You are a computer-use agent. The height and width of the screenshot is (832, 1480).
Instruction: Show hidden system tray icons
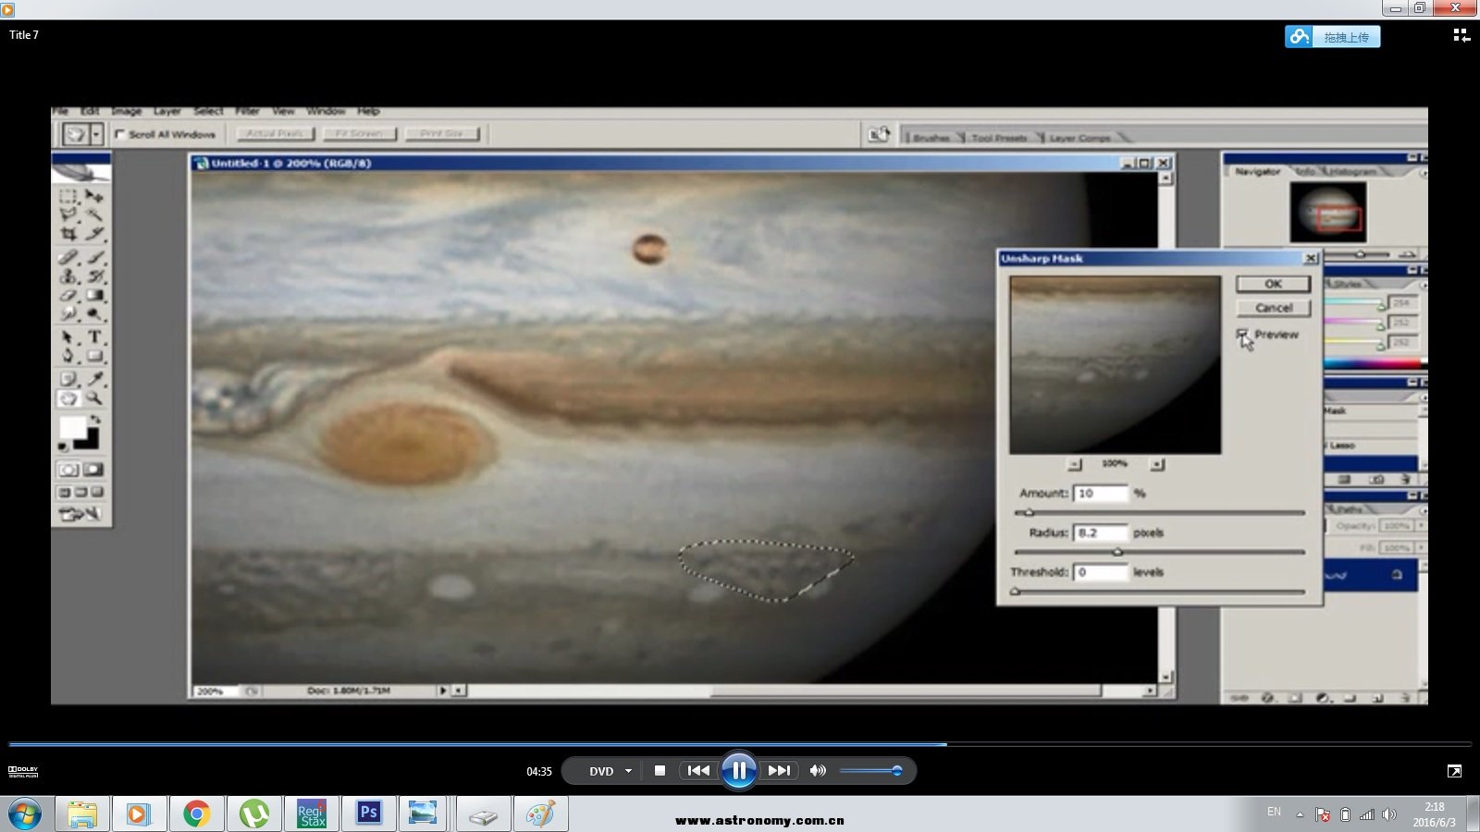point(1300,814)
